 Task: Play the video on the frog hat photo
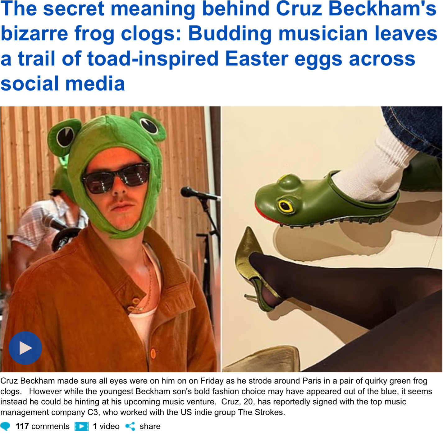click(25, 348)
